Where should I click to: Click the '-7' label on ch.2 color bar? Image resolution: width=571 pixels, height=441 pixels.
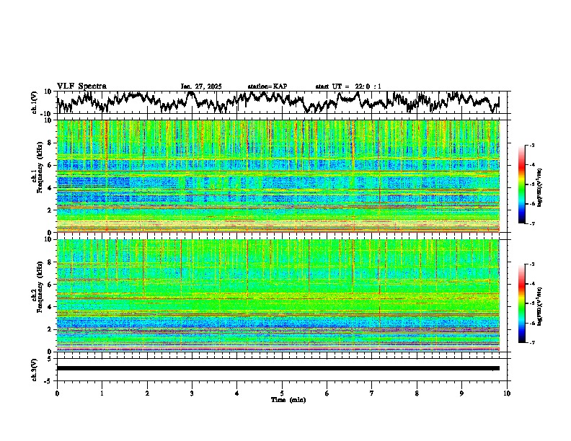[531, 342]
